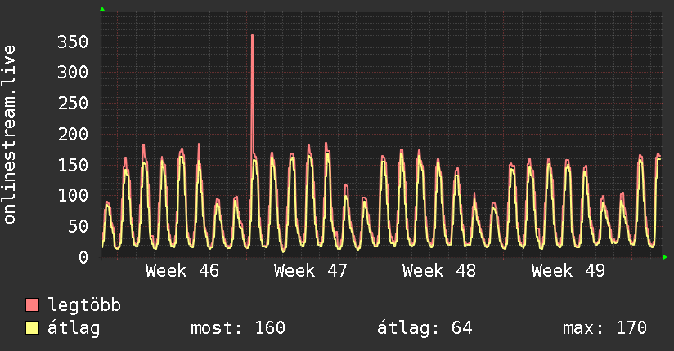Click the tall pink spike peak near 350
674x351 pixels.
click(x=252, y=36)
